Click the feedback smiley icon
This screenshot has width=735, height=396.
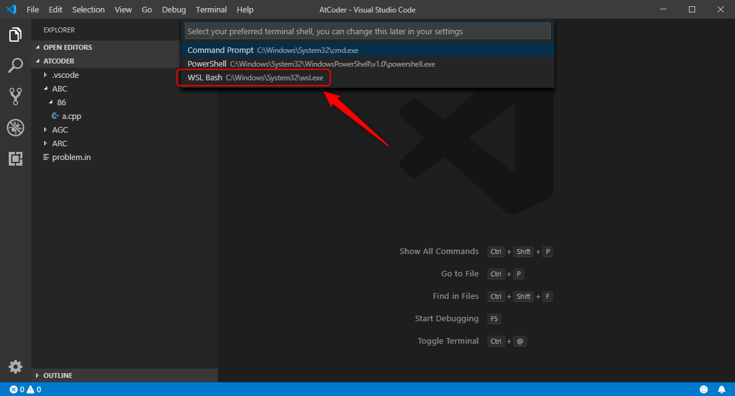pyautogui.click(x=704, y=389)
